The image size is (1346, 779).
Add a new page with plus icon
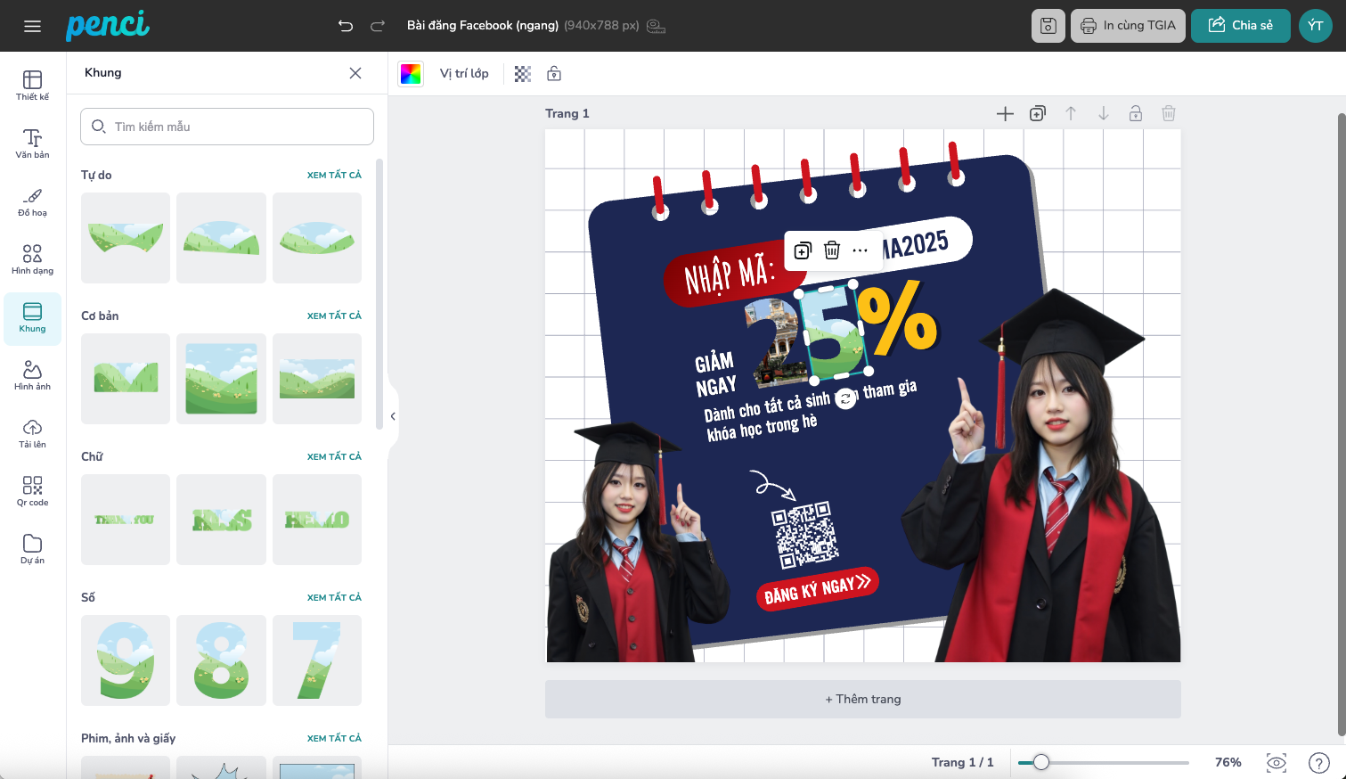(1005, 113)
